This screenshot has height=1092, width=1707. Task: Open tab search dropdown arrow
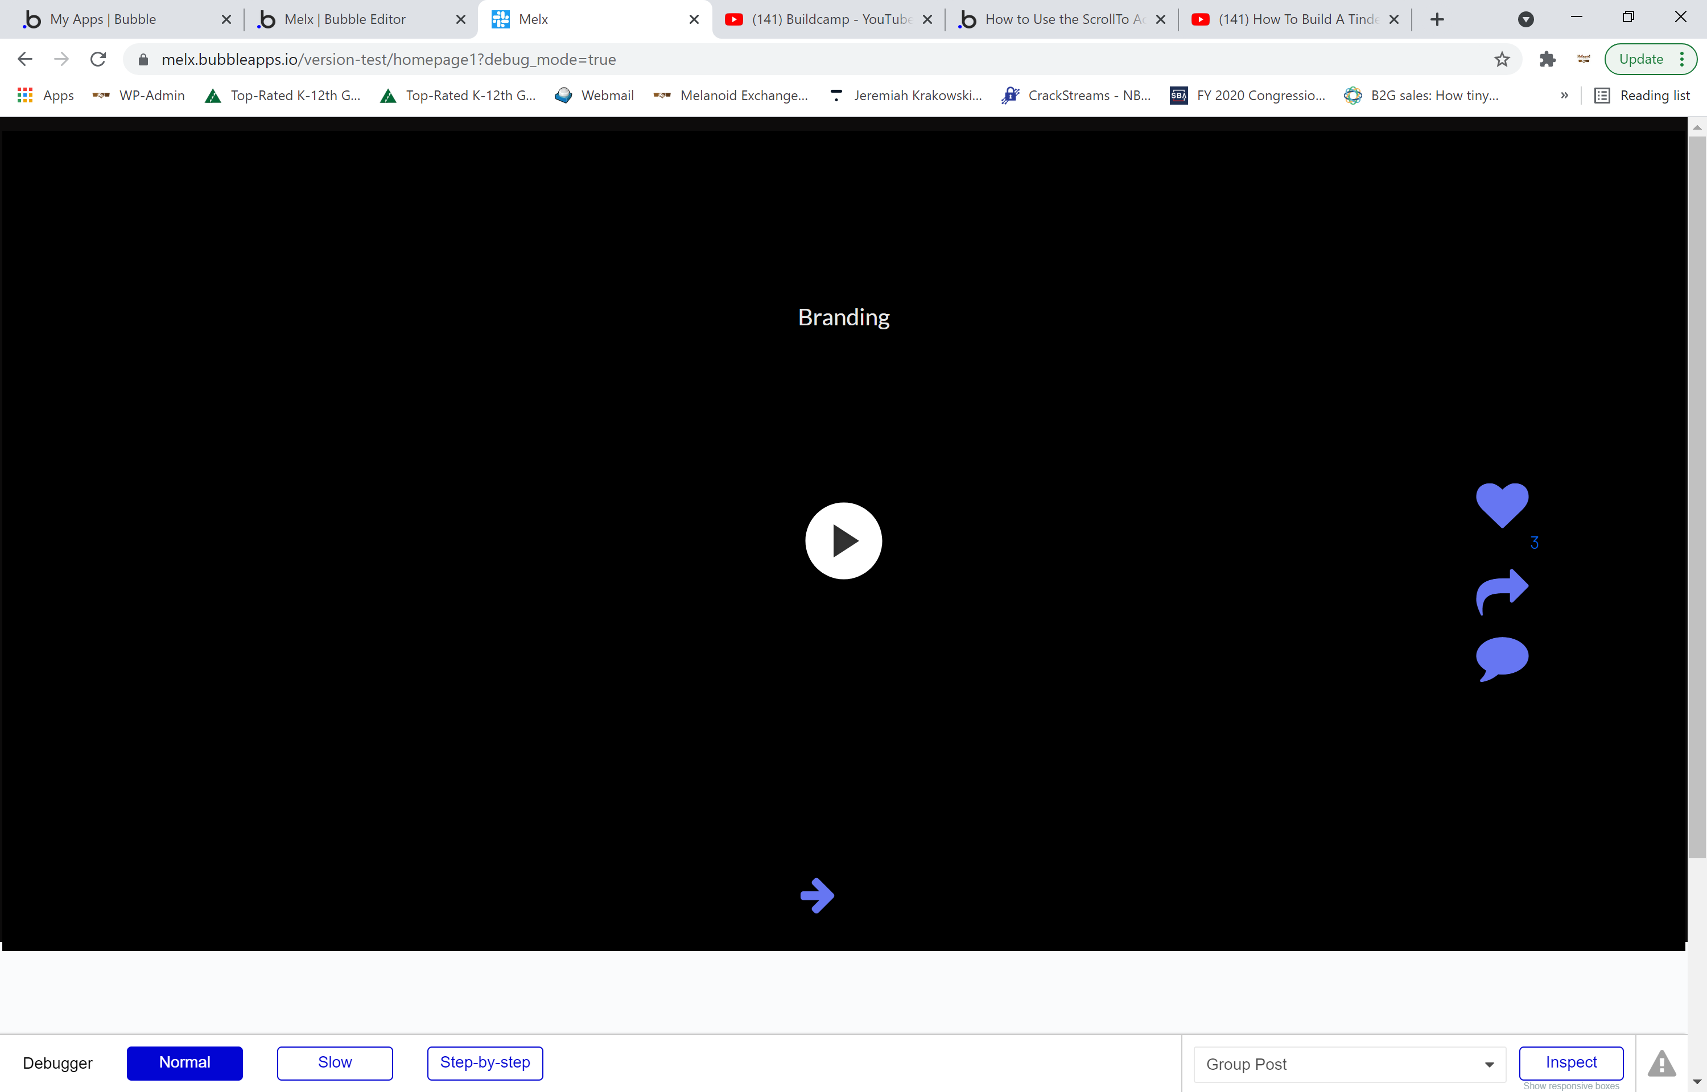(x=1525, y=19)
